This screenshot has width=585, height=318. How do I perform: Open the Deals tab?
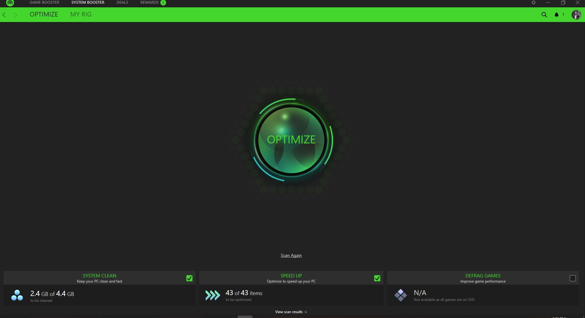pyautogui.click(x=122, y=2)
